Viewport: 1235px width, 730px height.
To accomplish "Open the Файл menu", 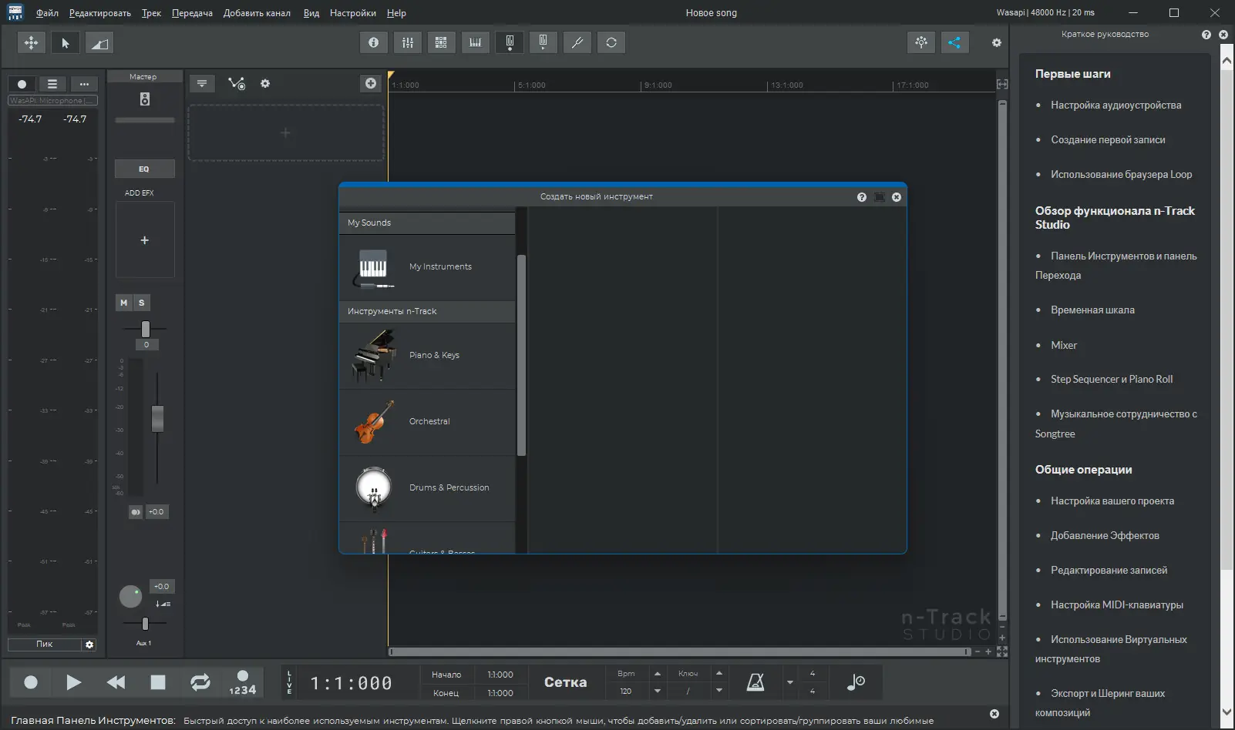I will pyautogui.click(x=47, y=13).
